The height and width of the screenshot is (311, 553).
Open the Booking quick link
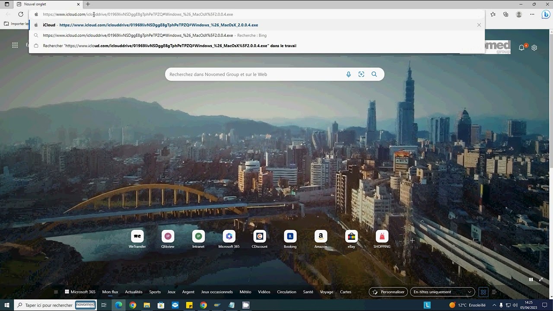coord(290,239)
